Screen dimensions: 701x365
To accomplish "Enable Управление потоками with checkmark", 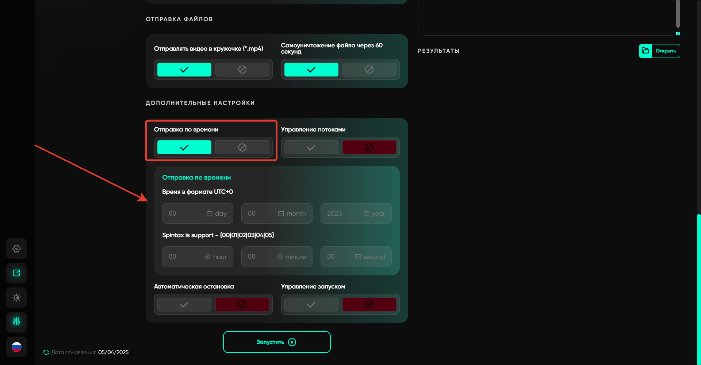I will coord(311,147).
